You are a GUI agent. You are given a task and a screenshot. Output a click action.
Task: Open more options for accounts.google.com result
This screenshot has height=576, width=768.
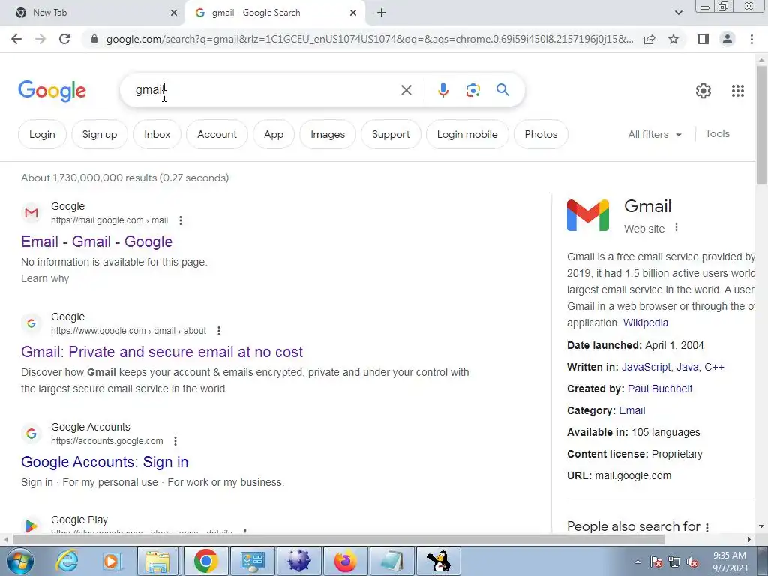tap(175, 441)
